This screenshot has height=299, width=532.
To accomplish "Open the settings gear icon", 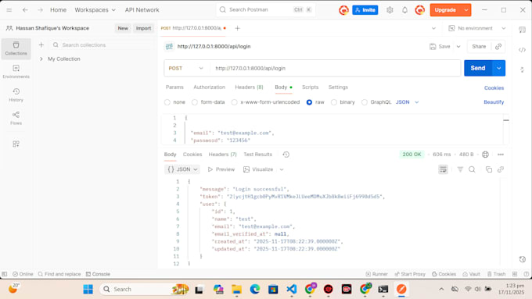I will pos(390,10).
